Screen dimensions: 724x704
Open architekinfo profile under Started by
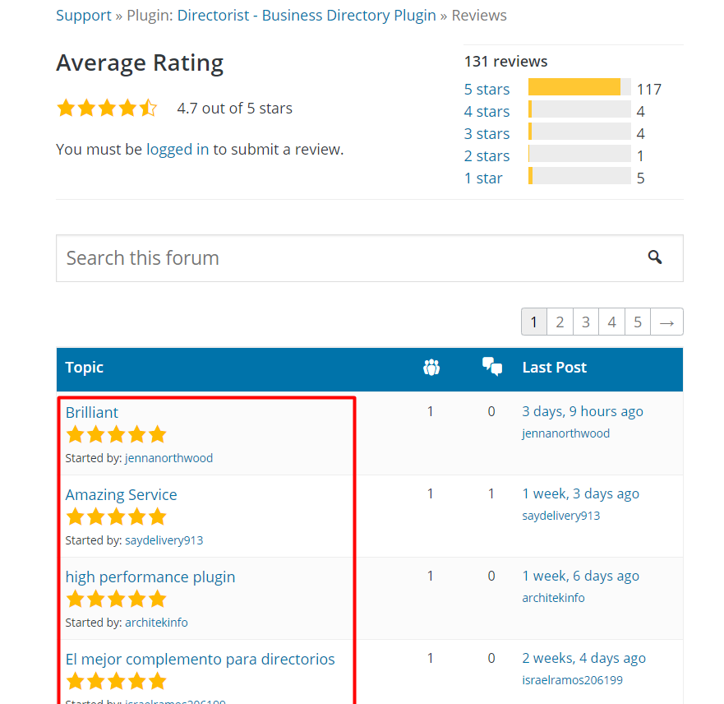click(x=156, y=623)
